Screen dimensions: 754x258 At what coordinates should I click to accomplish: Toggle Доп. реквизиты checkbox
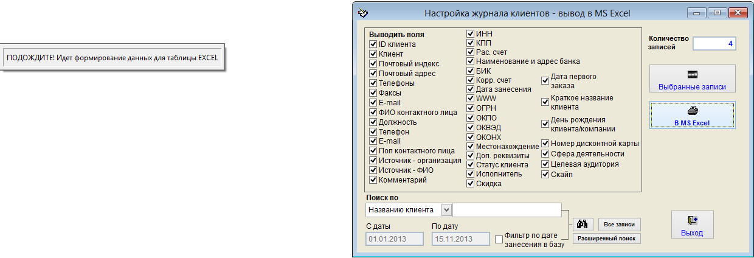(x=471, y=155)
